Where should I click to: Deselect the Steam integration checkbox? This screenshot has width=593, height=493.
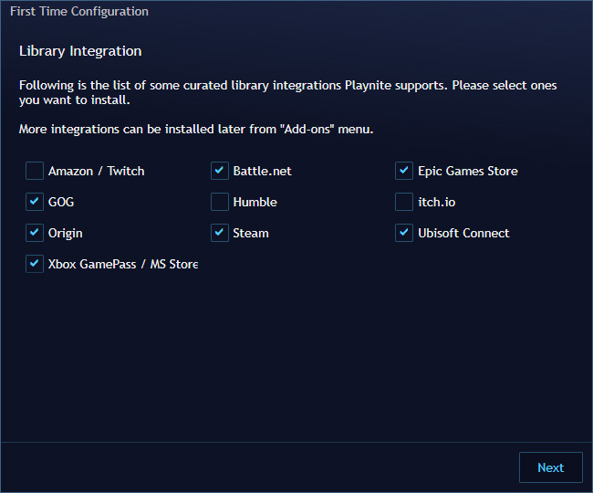[219, 233]
